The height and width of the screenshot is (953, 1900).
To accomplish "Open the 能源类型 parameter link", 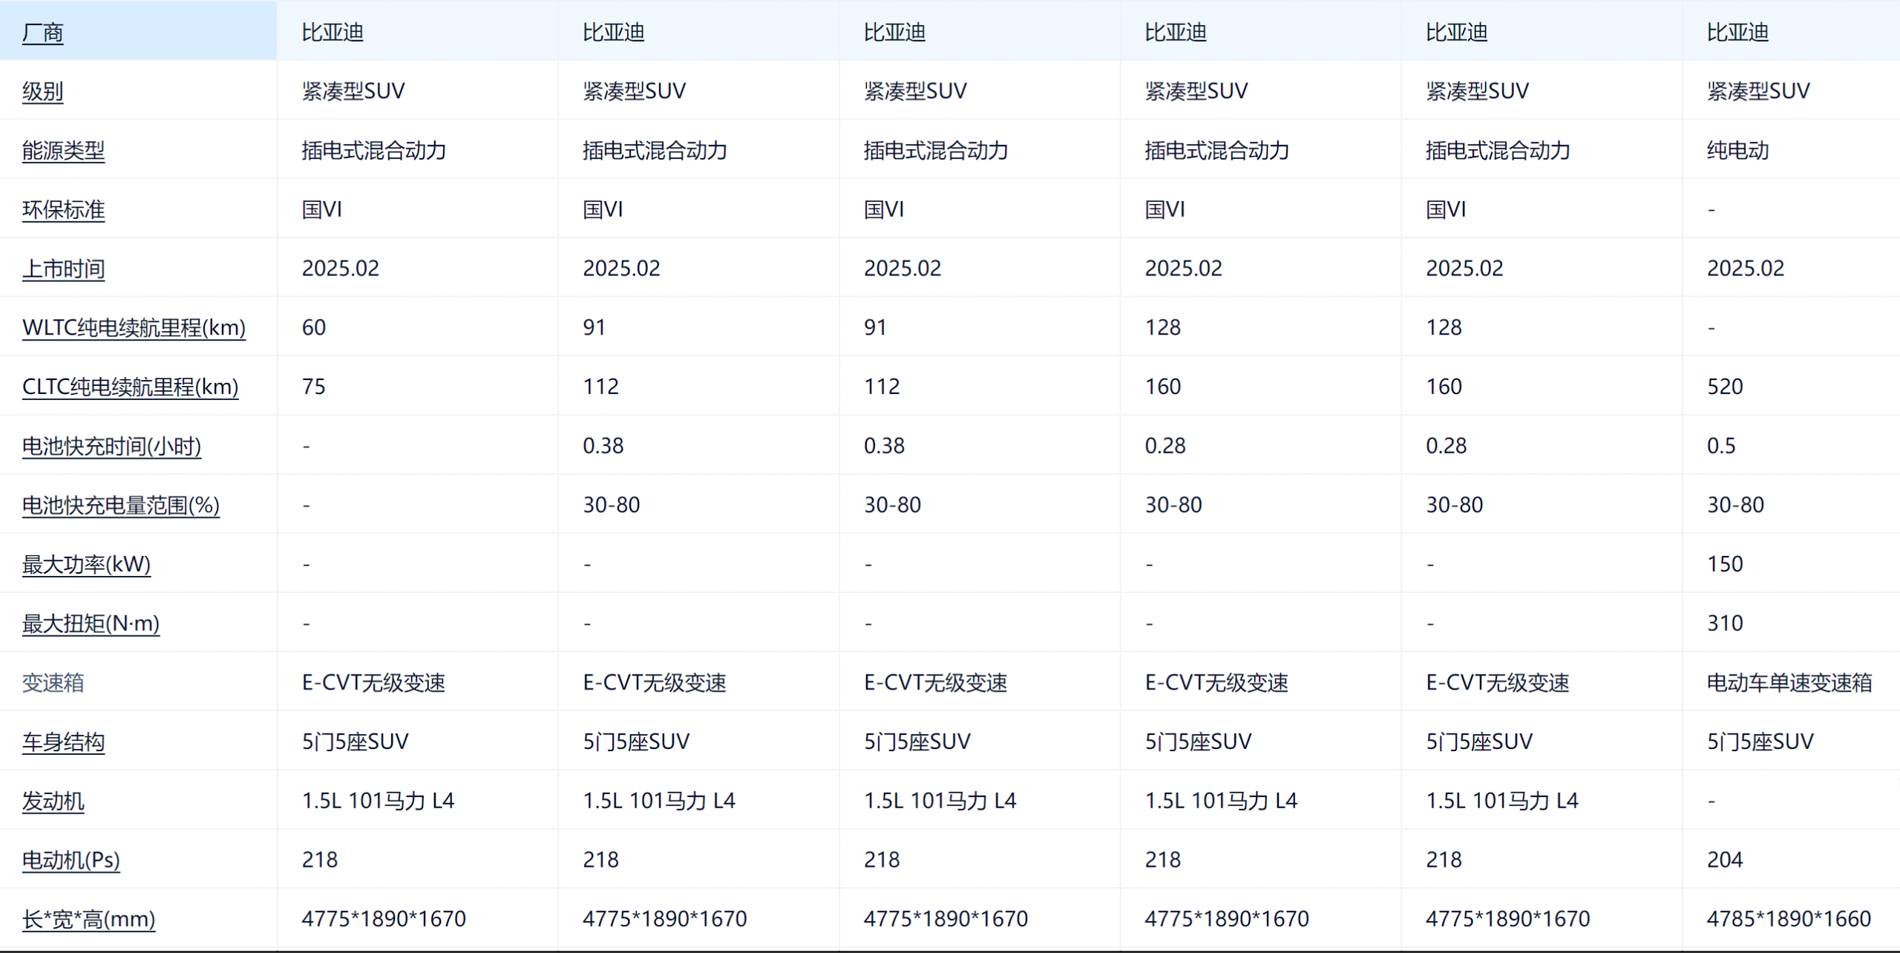I will pos(63,151).
